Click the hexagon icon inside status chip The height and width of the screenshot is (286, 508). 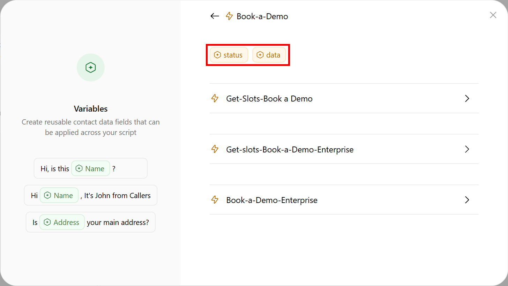(217, 55)
